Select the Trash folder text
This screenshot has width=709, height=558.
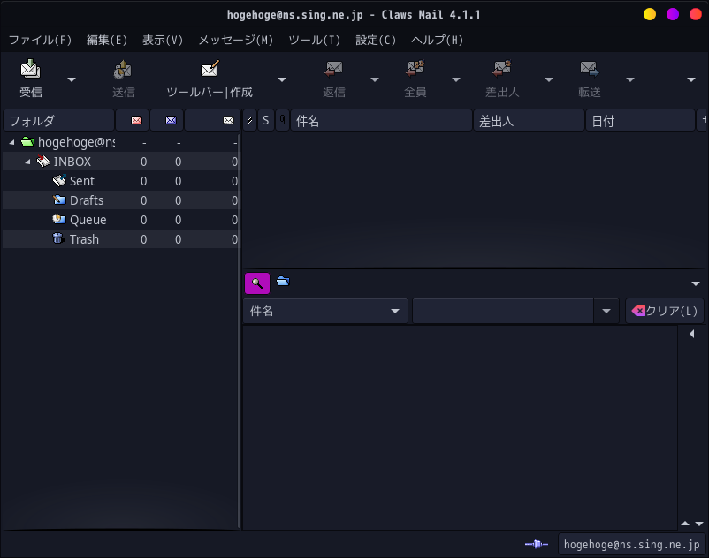pos(84,239)
